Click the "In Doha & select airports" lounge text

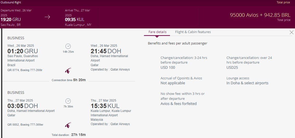click(x=247, y=83)
